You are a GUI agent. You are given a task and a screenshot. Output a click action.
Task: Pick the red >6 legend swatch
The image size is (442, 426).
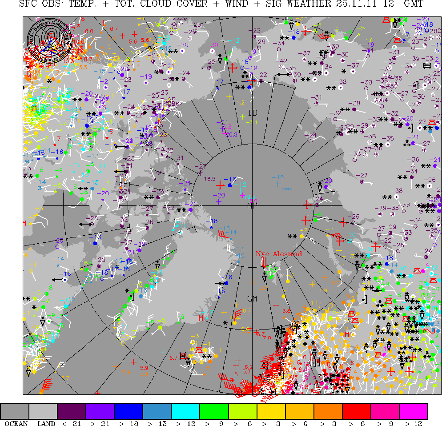pos(357,411)
